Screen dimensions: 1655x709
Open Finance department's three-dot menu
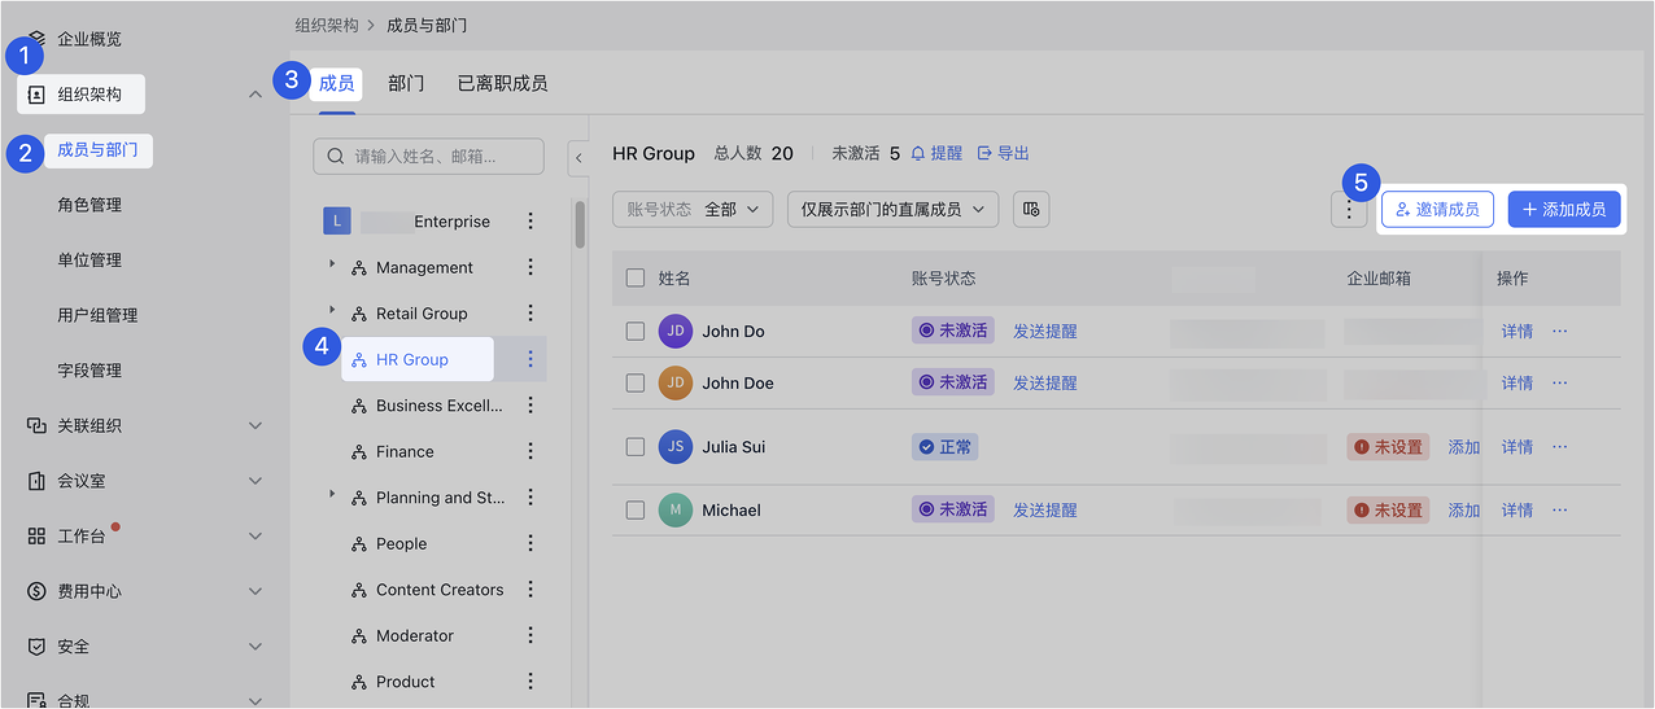(530, 451)
